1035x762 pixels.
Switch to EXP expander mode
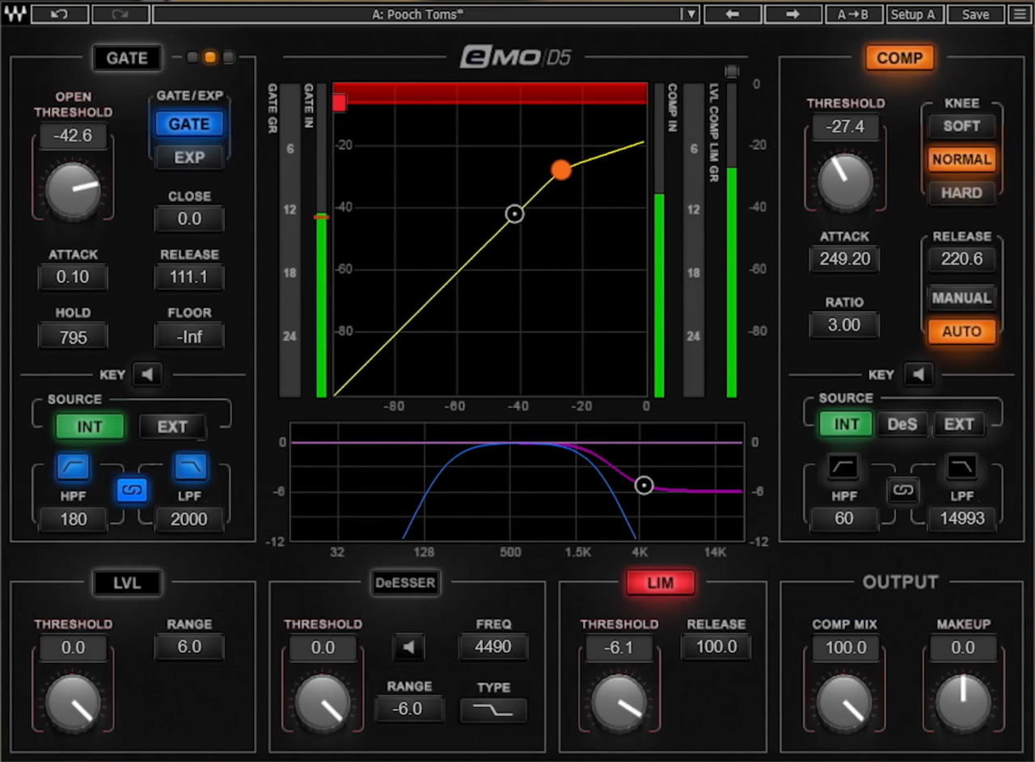(189, 158)
